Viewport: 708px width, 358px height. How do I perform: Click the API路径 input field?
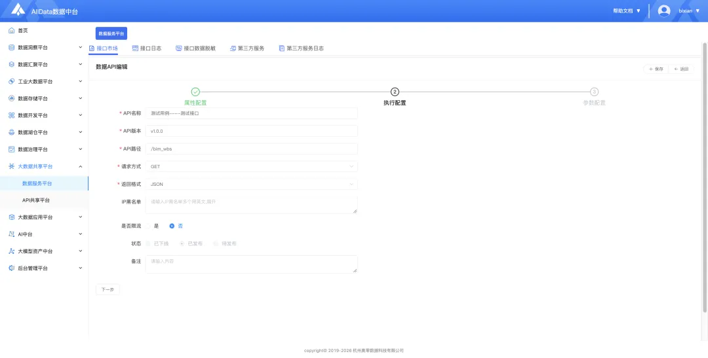(252, 149)
